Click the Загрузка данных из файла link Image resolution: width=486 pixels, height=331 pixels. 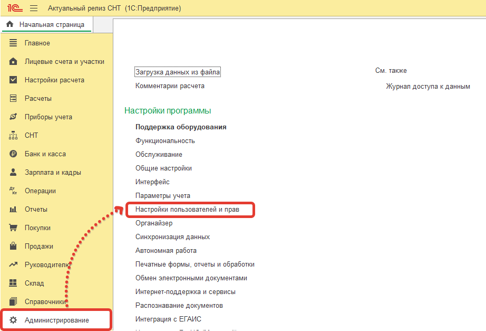178,72
